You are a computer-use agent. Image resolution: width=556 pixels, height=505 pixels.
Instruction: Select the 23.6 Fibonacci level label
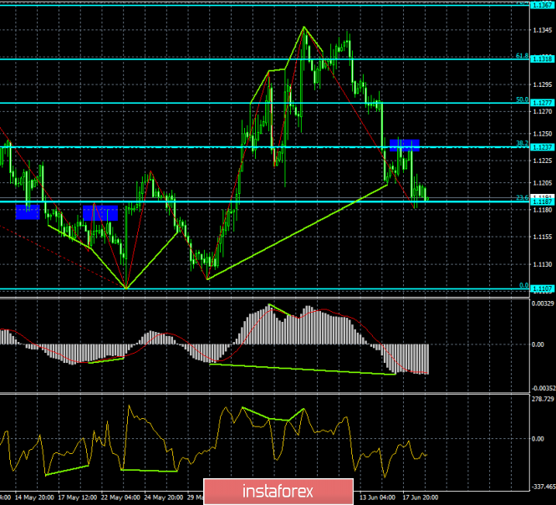(x=522, y=197)
